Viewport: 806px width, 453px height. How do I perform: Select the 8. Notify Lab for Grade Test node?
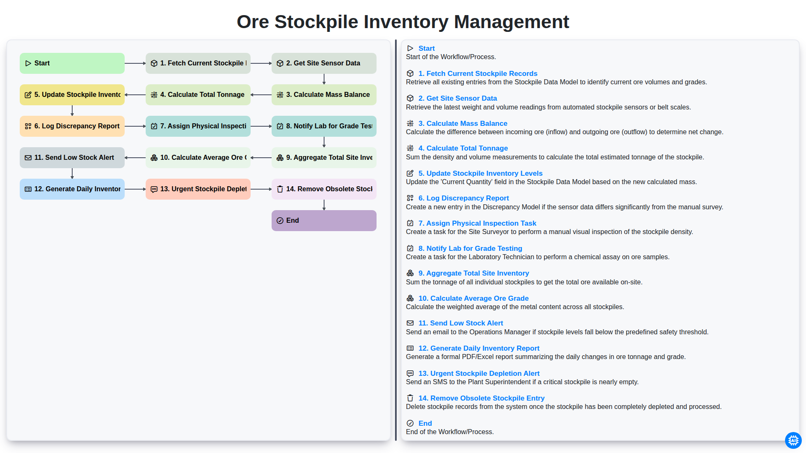click(324, 126)
